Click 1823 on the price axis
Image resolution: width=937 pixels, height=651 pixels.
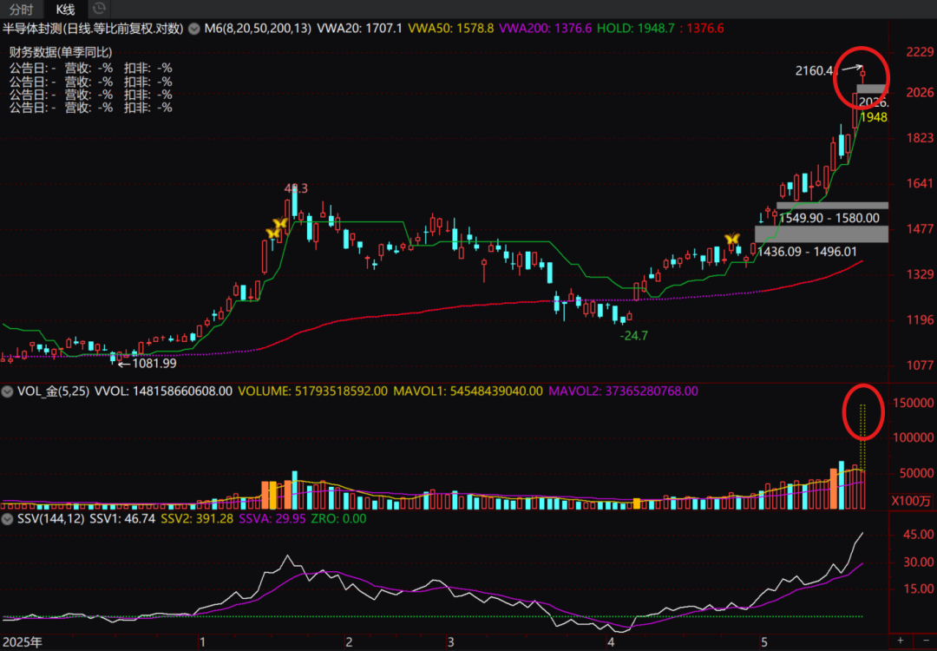click(920, 137)
